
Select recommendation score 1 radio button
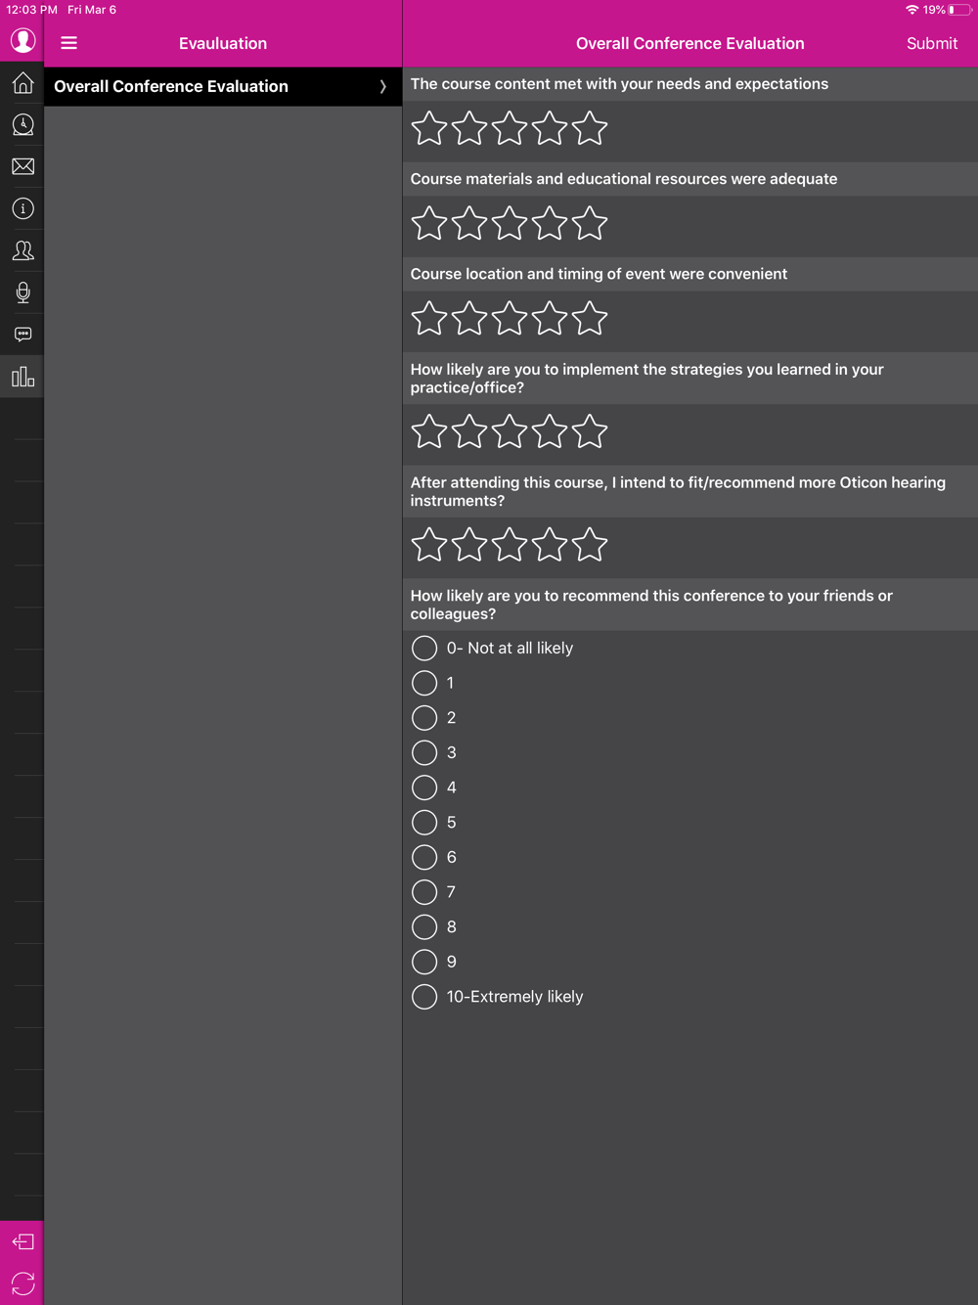pos(424,683)
